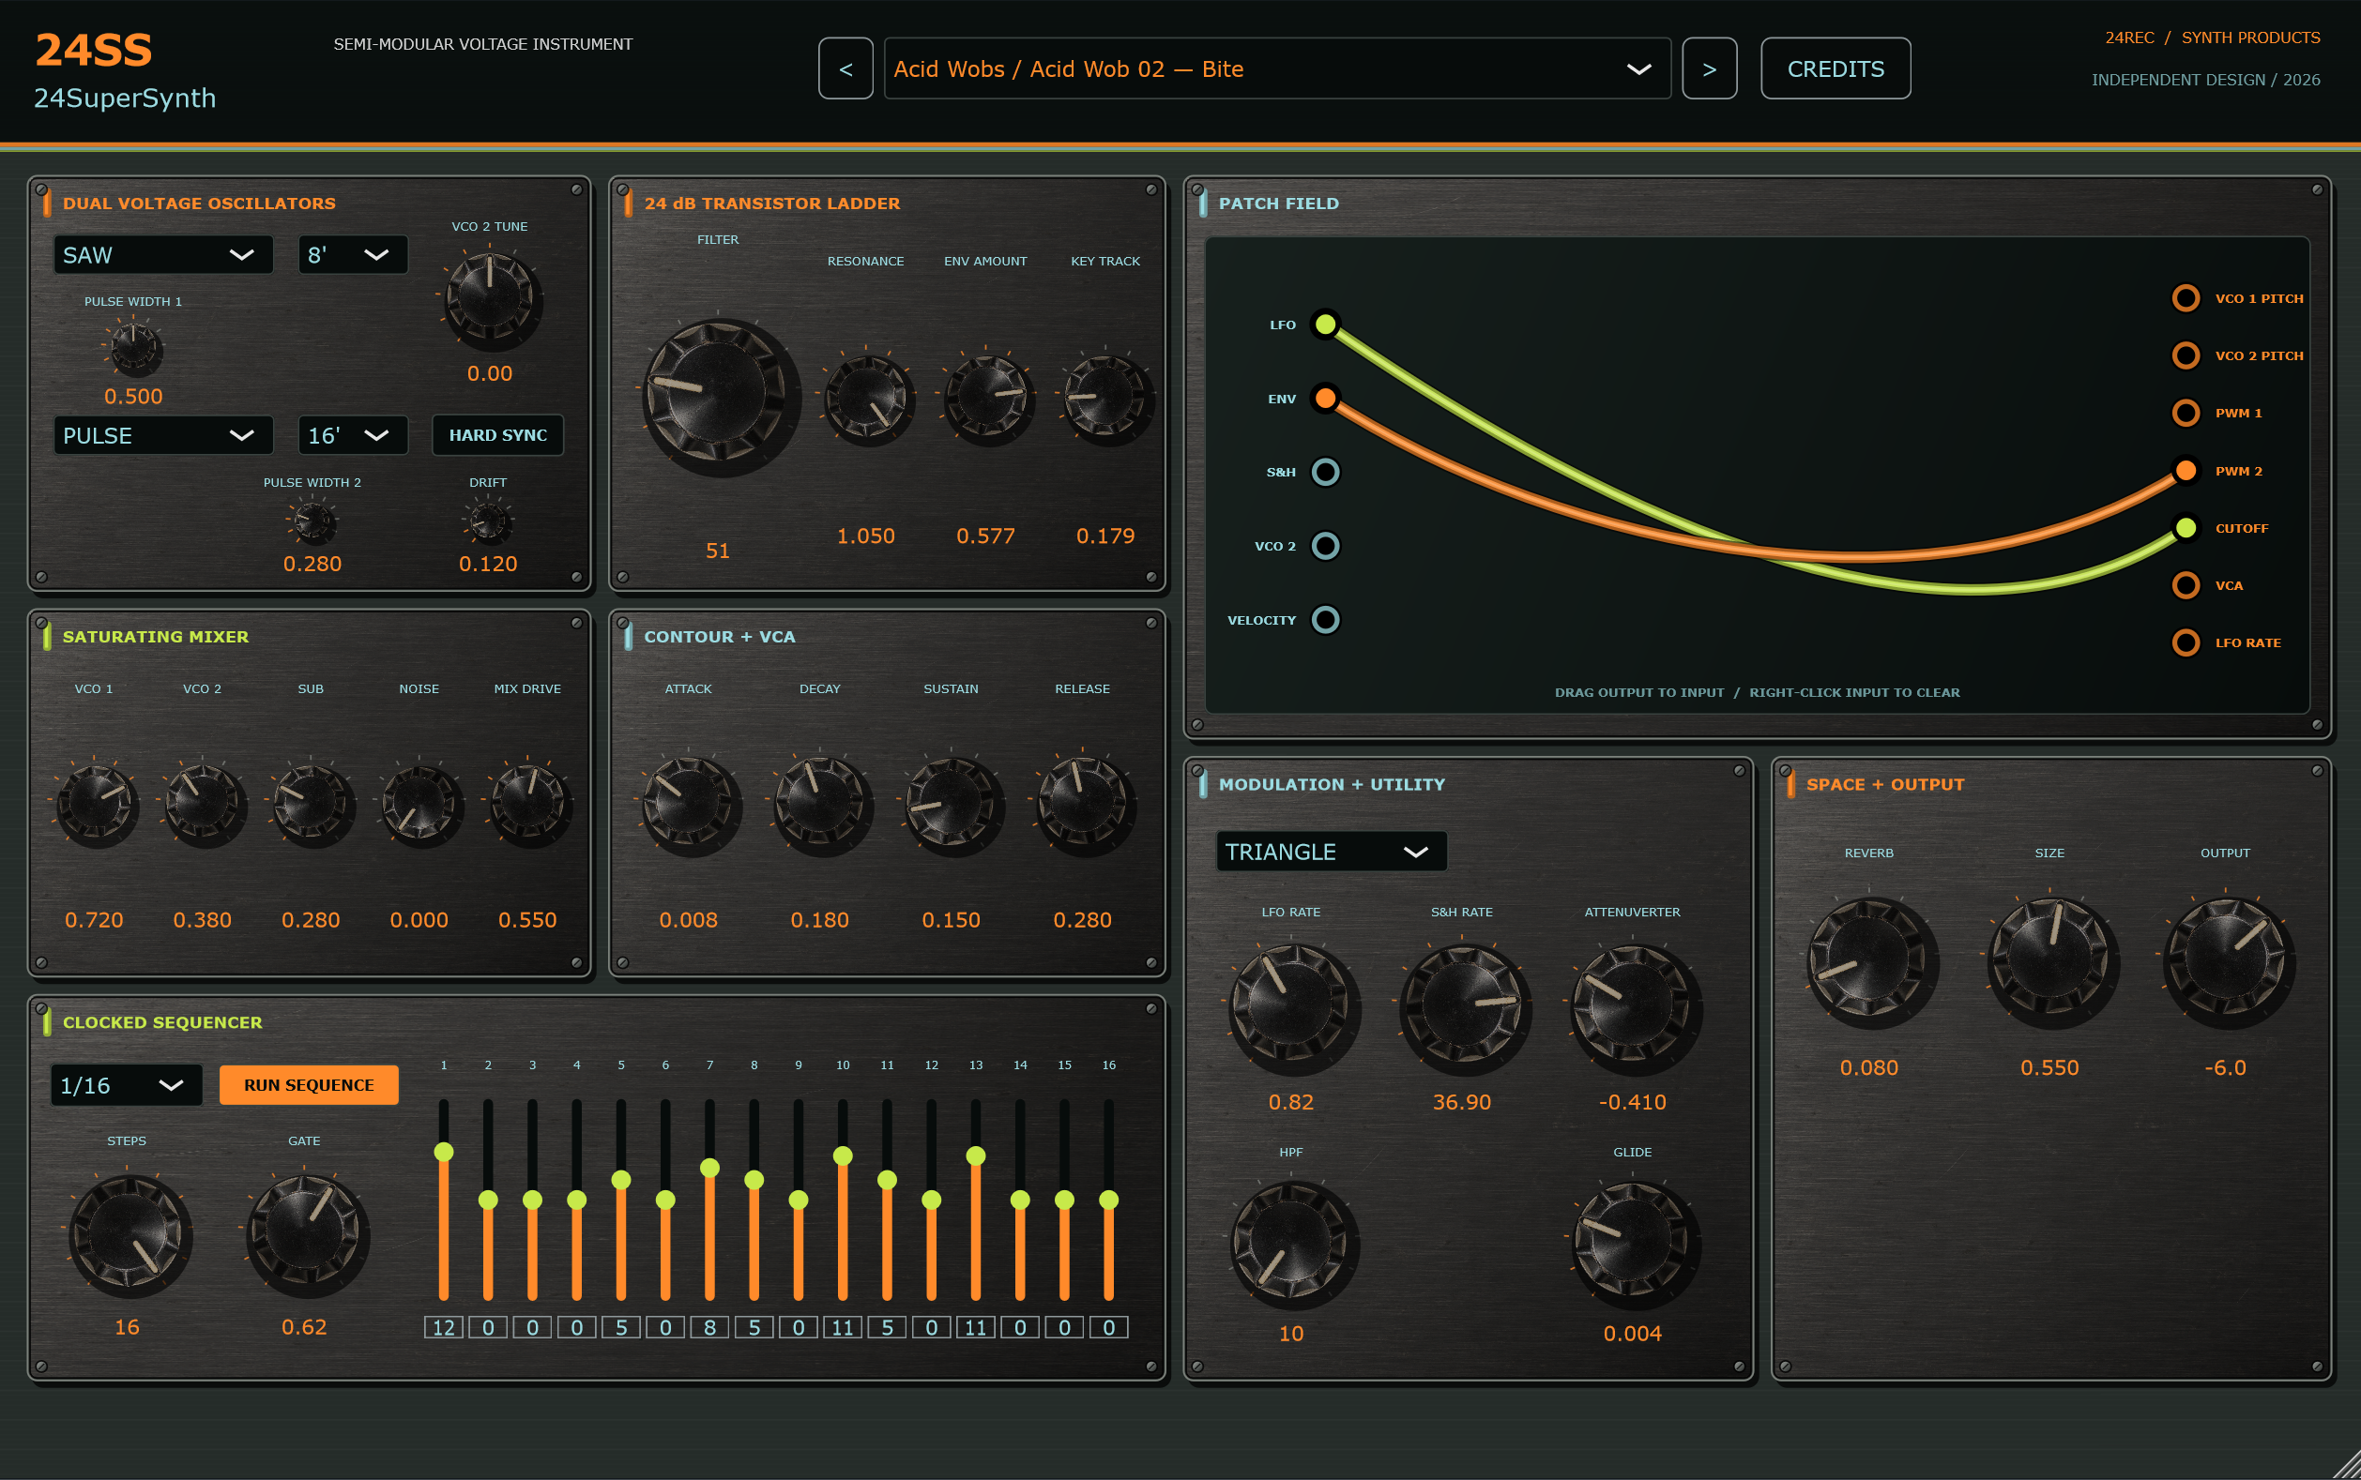Image resolution: width=2361 pixels, height=1480 pixels.
Task: Open the PULSE waveform dropdown
Action: click(x=162, y=435)
